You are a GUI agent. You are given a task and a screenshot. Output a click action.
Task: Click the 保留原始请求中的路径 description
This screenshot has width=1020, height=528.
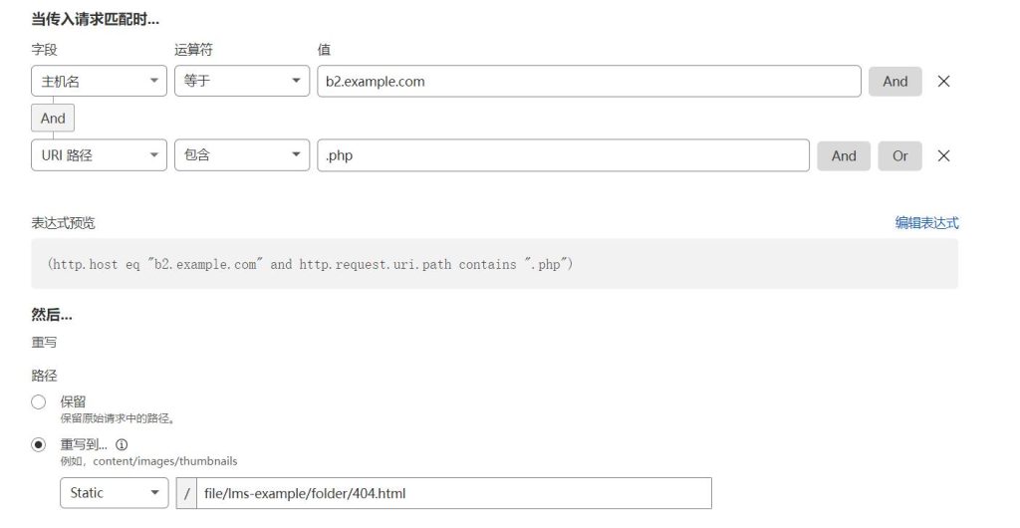click(x=118, y=418)
